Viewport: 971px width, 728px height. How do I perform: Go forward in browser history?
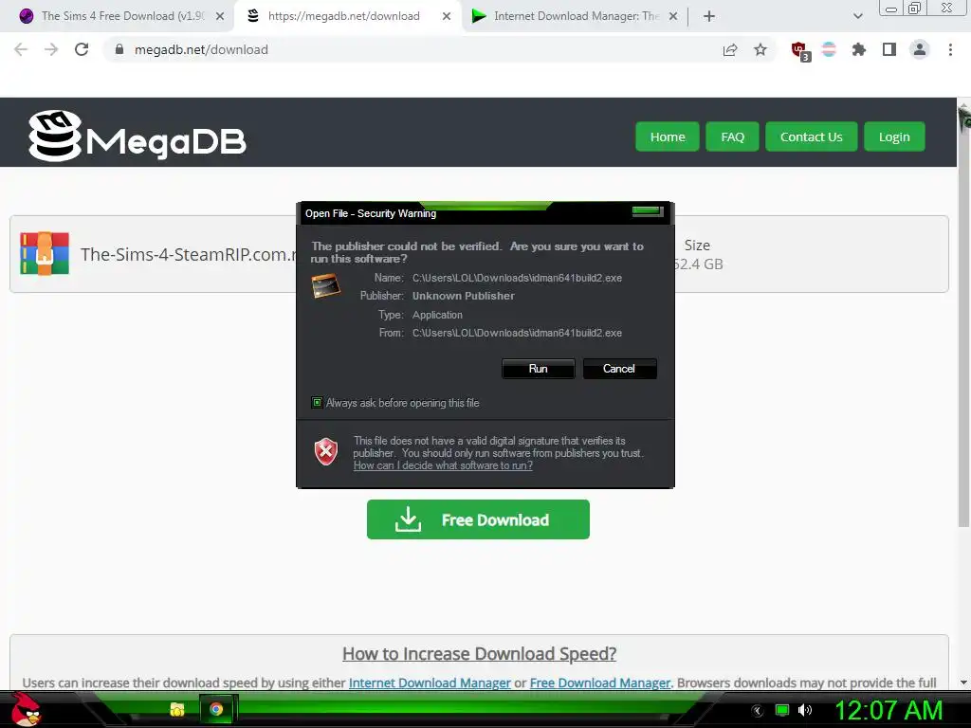tap(51, 49)
